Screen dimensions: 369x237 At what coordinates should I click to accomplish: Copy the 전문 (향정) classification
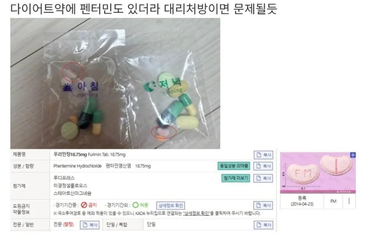90,225
